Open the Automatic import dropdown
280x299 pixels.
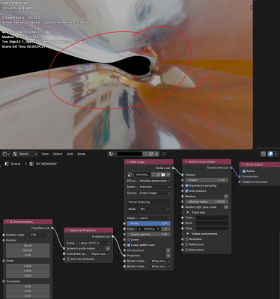[154, 187]
